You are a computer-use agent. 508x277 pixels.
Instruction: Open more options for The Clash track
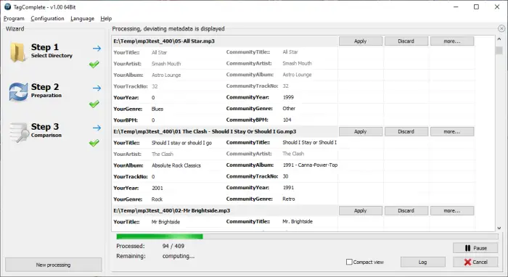coord(452,132)
